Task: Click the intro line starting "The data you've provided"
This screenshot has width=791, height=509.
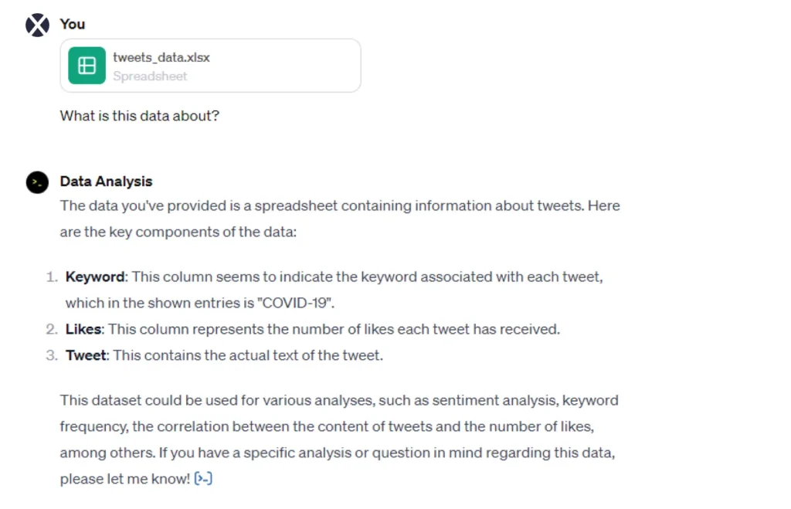Action: point(340,205)
